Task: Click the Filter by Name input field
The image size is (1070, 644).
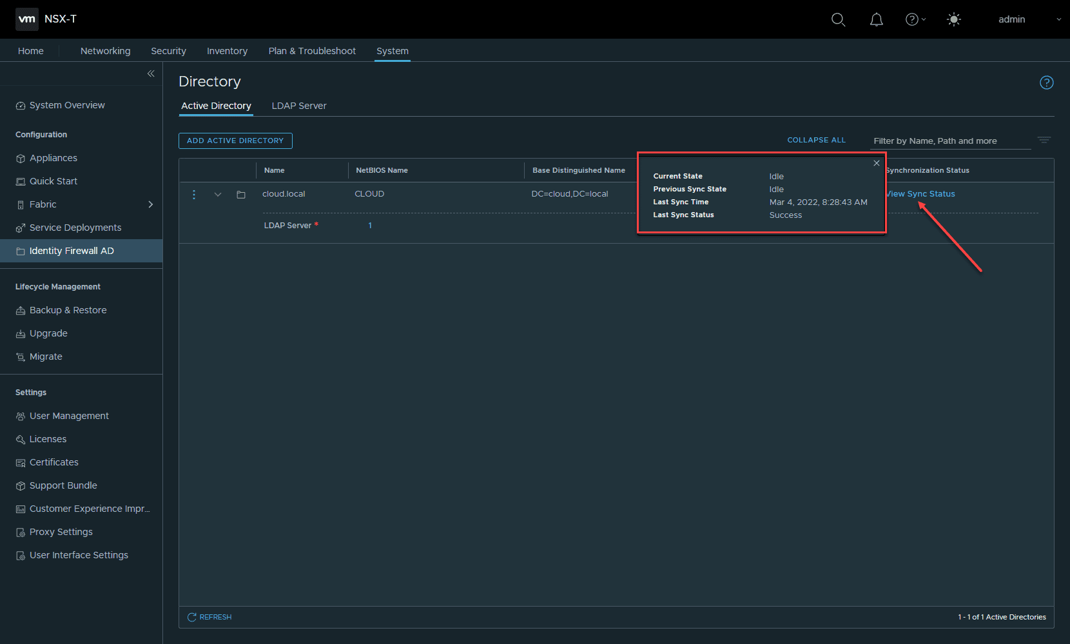Action: click(949, 141)
